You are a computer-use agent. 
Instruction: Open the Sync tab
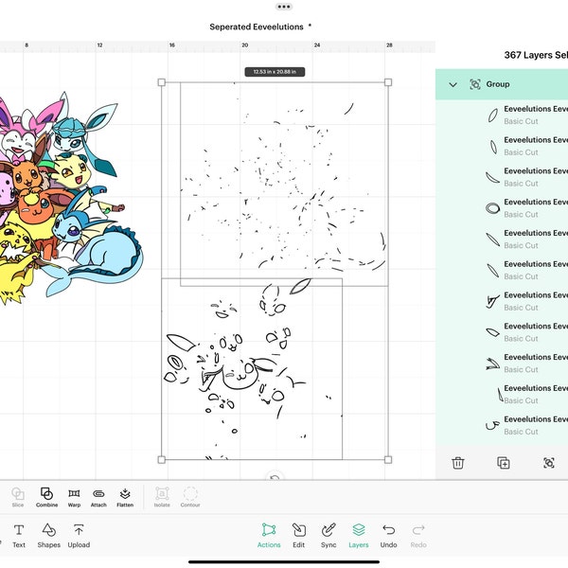328,536
